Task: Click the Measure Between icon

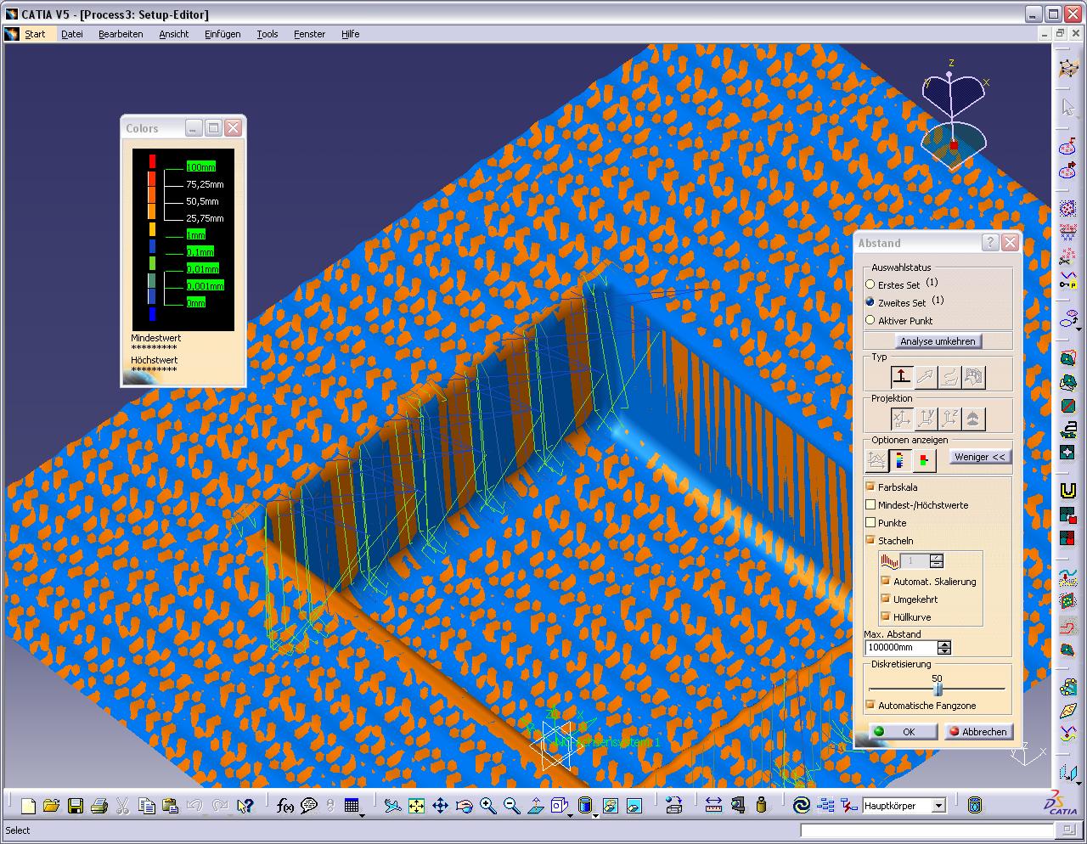Action: click(x=713, y=805)
